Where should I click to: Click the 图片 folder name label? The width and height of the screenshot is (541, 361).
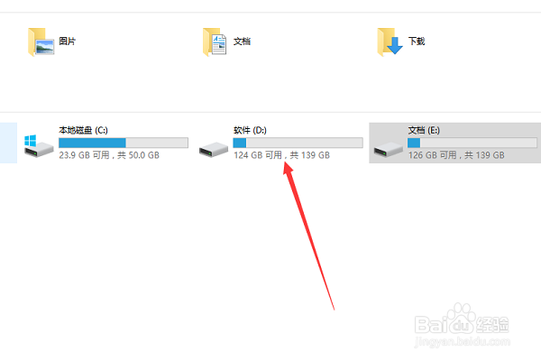68,42
